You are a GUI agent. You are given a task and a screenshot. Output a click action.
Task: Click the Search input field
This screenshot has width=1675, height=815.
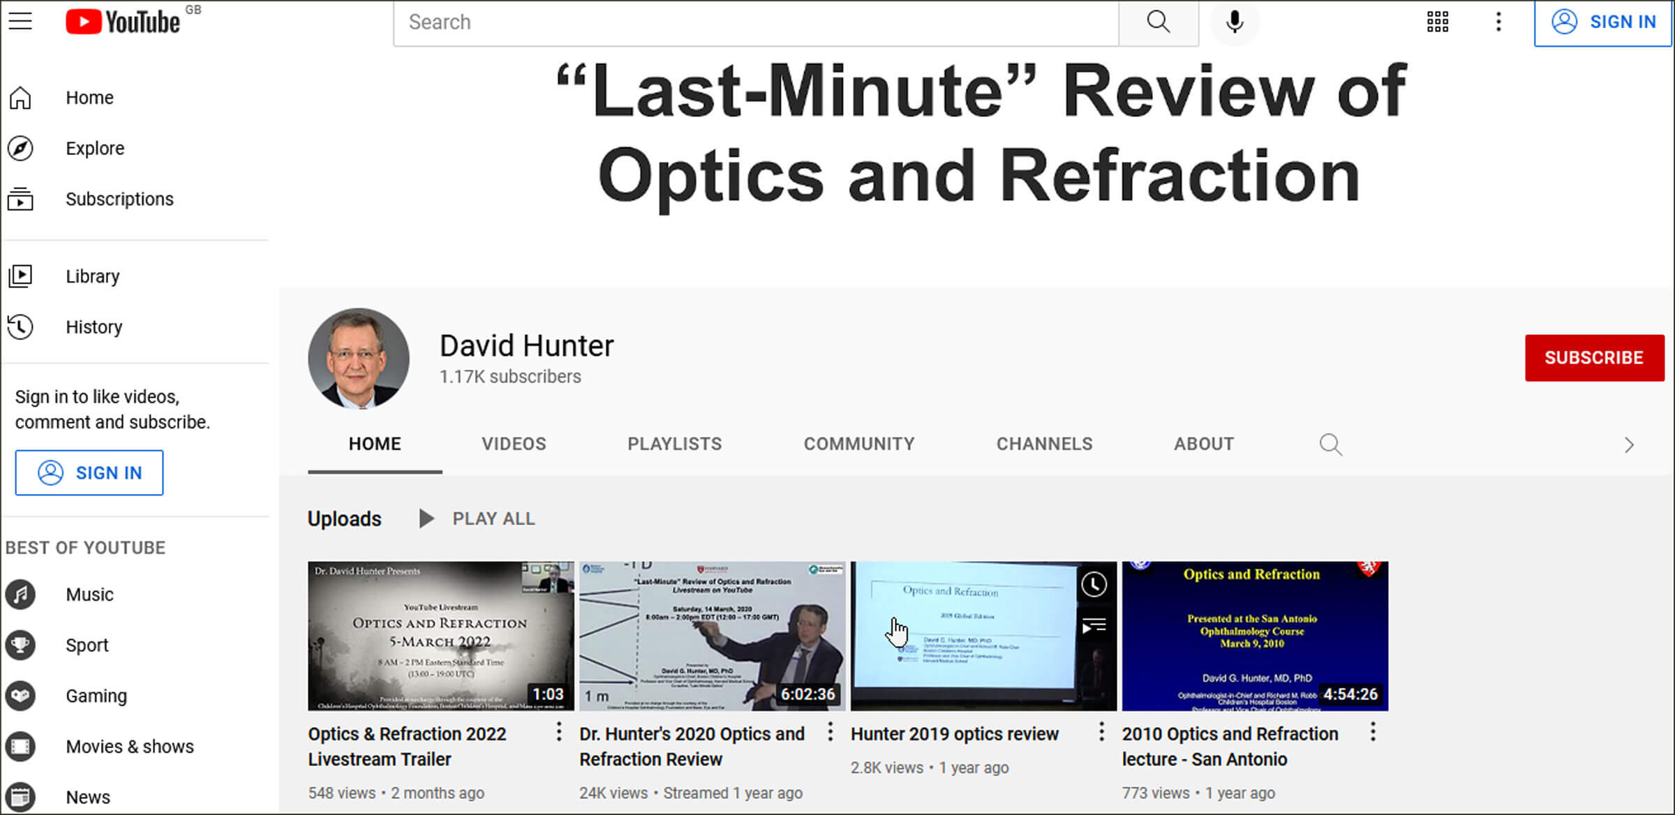pyautogui.click(x=754, y=22)
